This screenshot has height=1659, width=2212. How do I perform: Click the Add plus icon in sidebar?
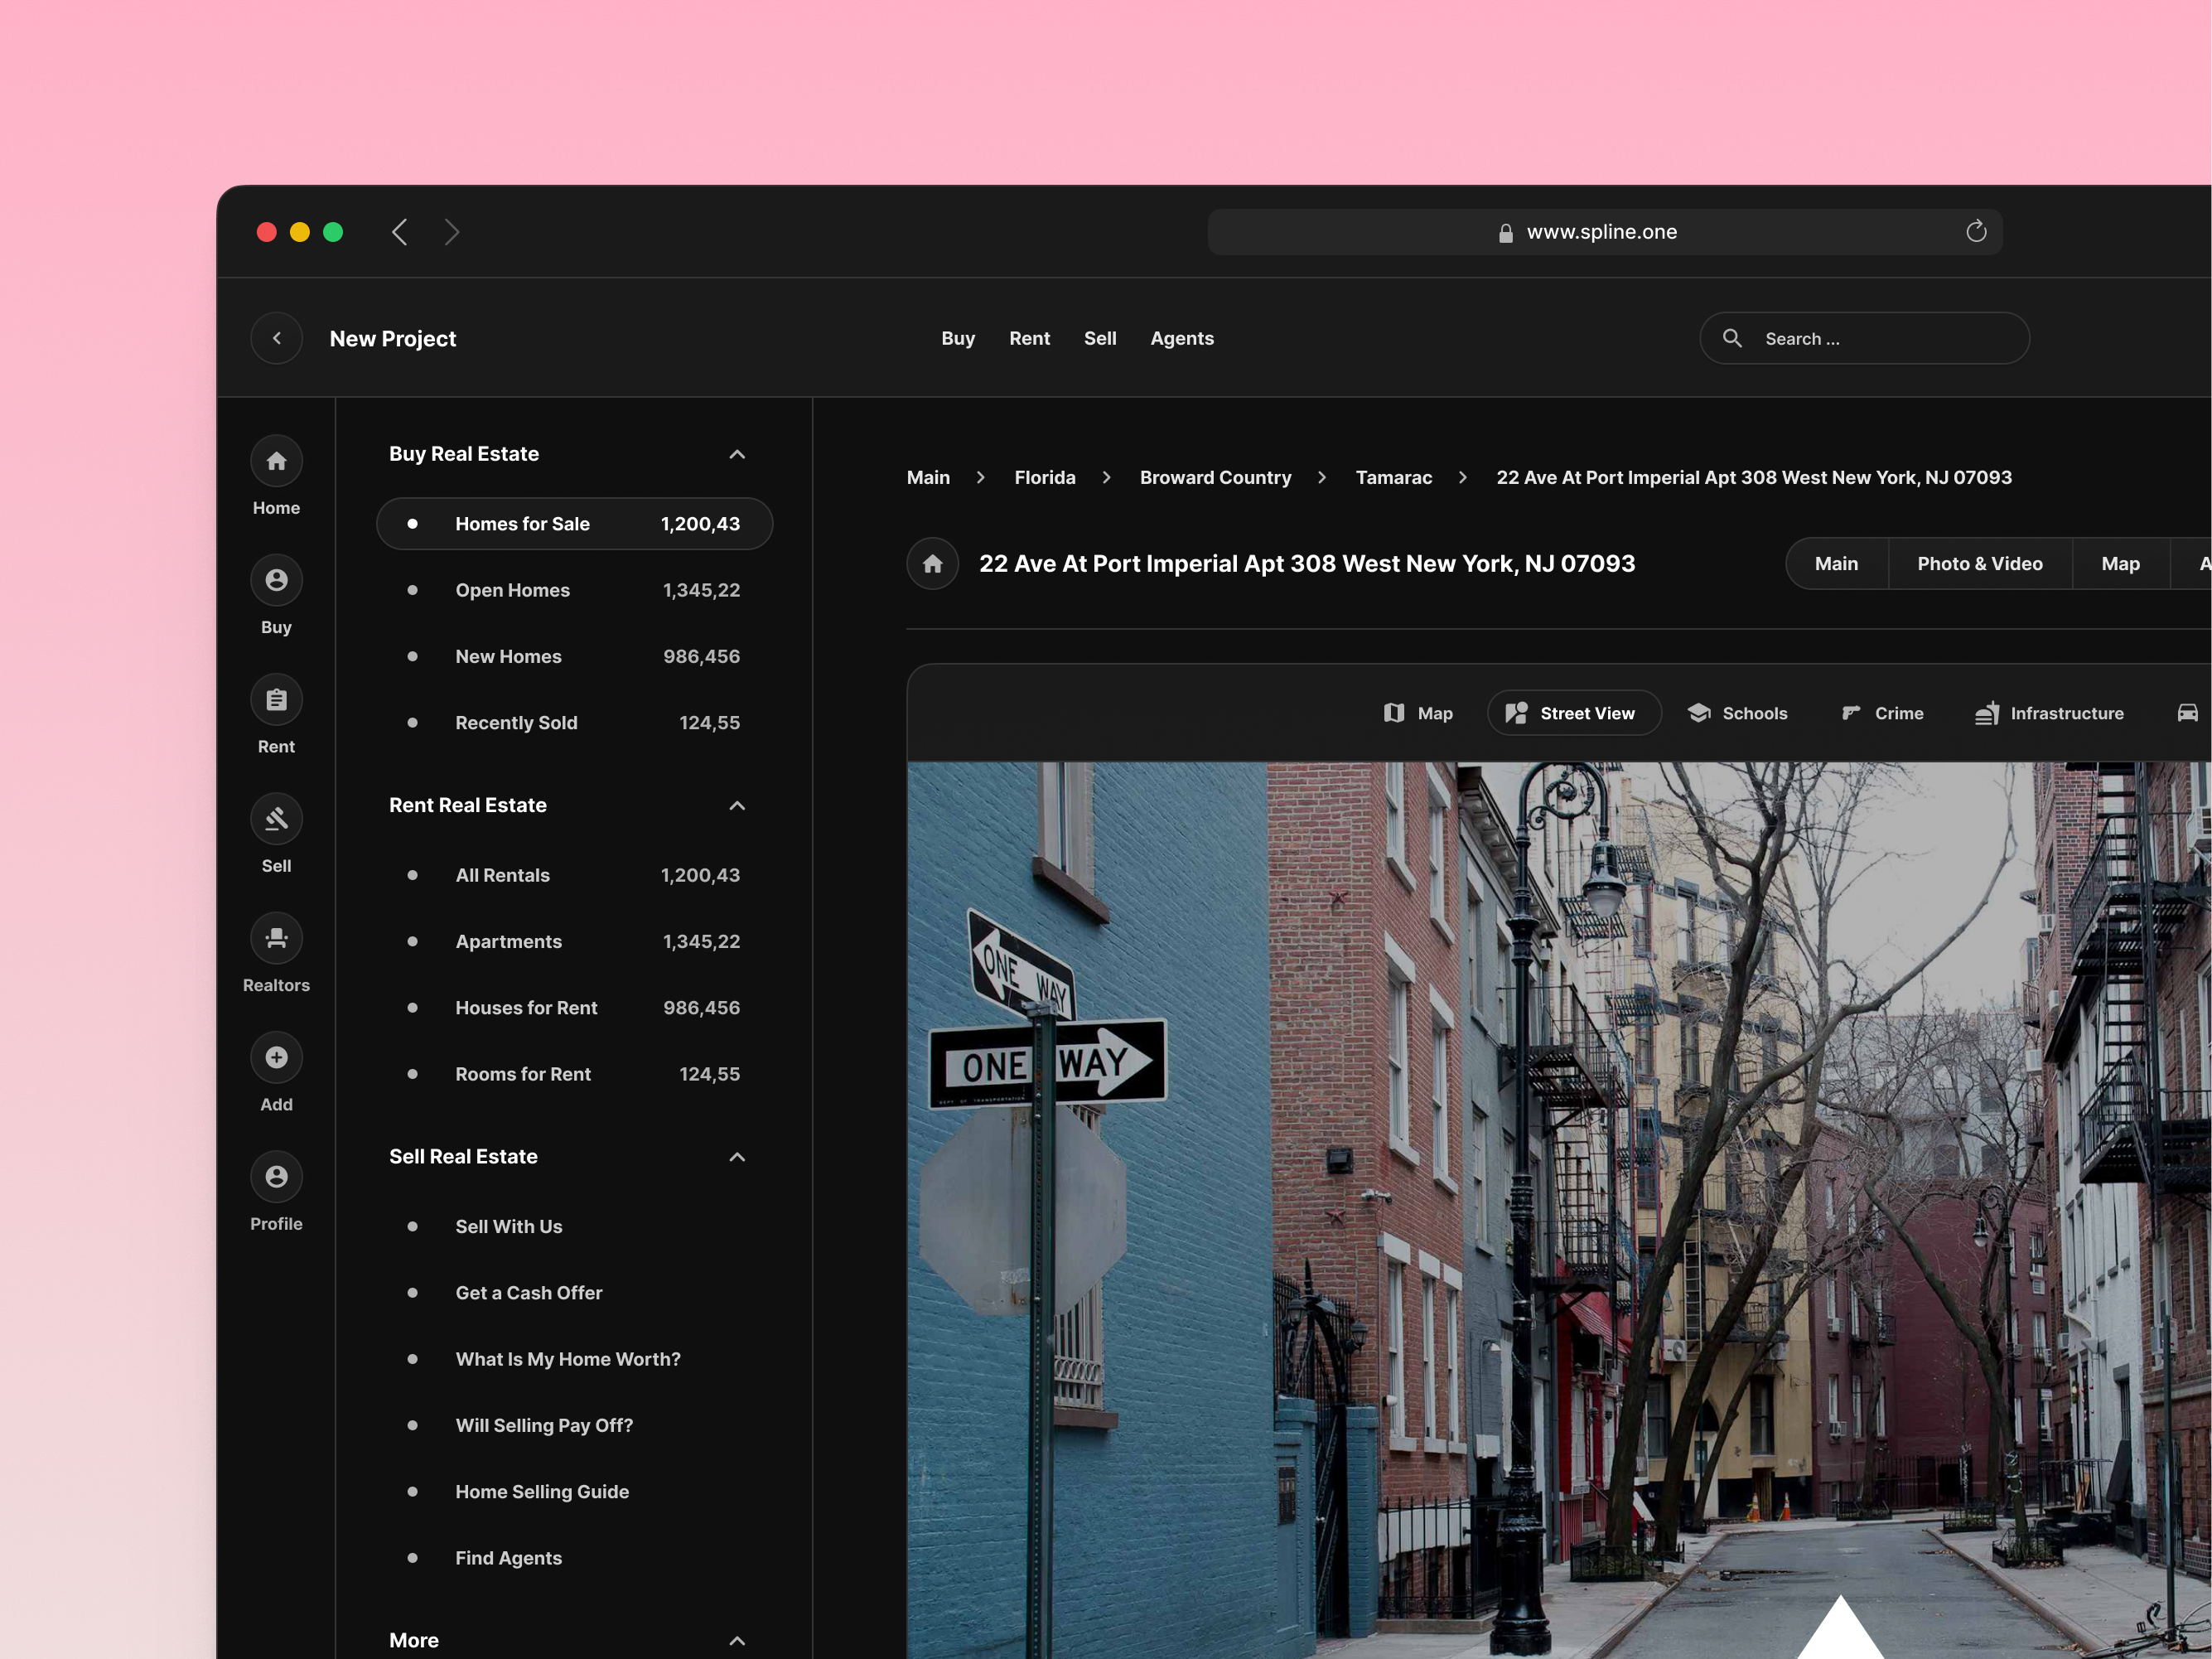pyautogui.click(x=276, y=1057)
